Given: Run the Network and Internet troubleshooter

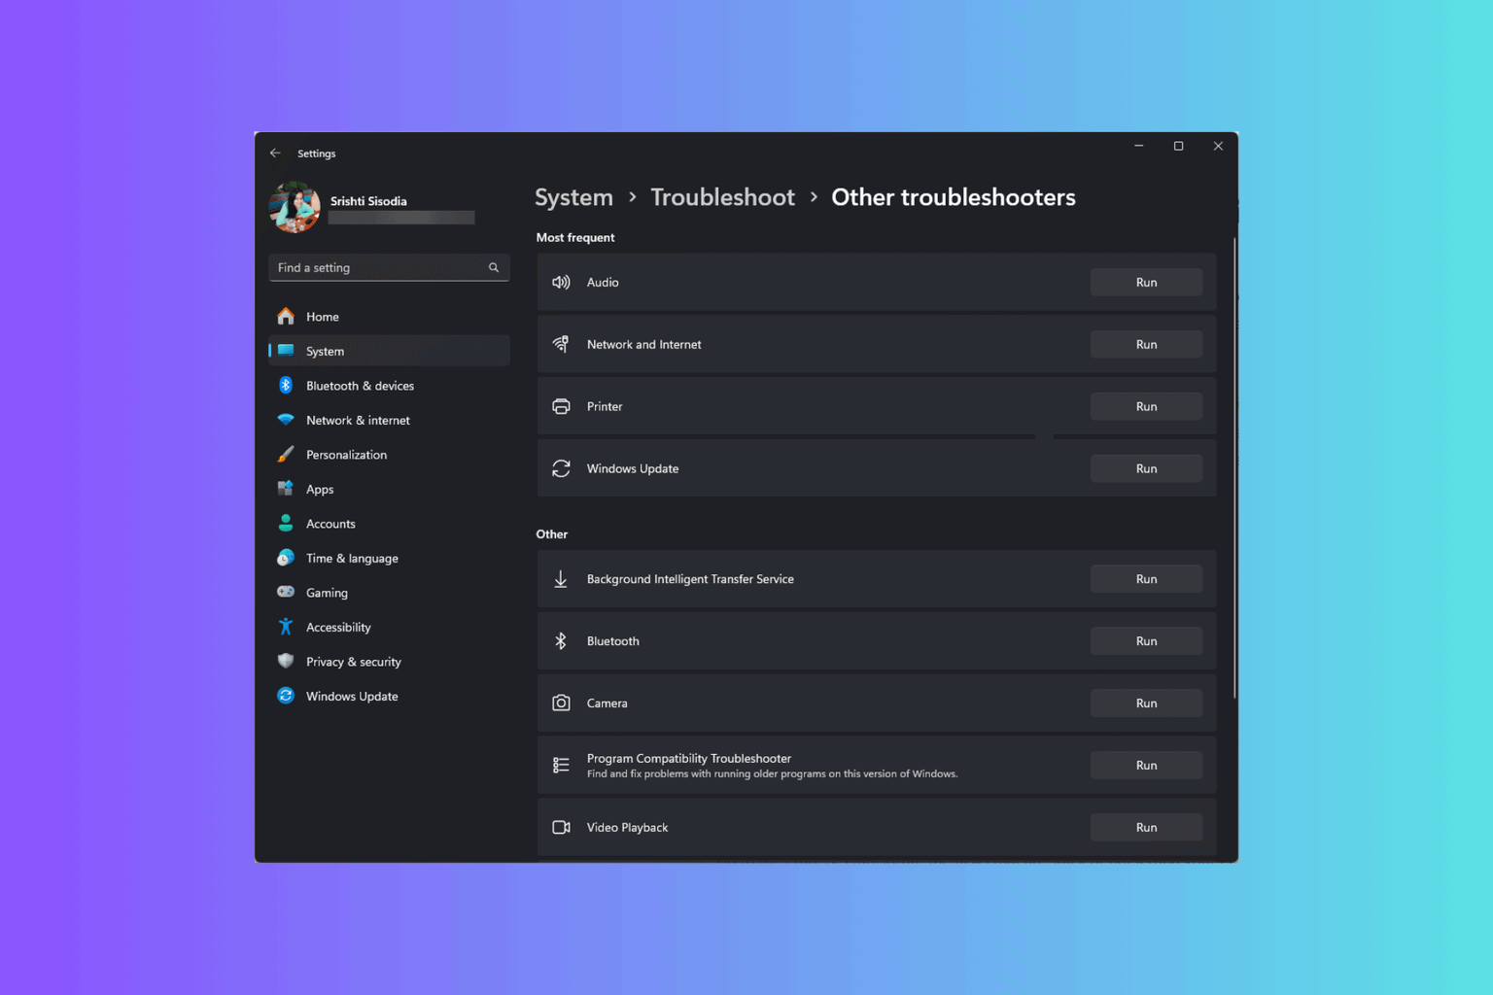Looking at the screenshot, I should click(x=1146, y=344).
